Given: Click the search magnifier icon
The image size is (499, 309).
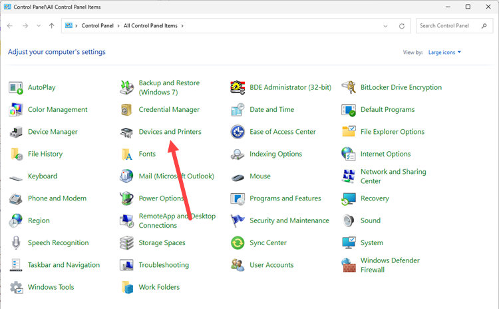Looking at the screenshot, I should pos(484,26).
